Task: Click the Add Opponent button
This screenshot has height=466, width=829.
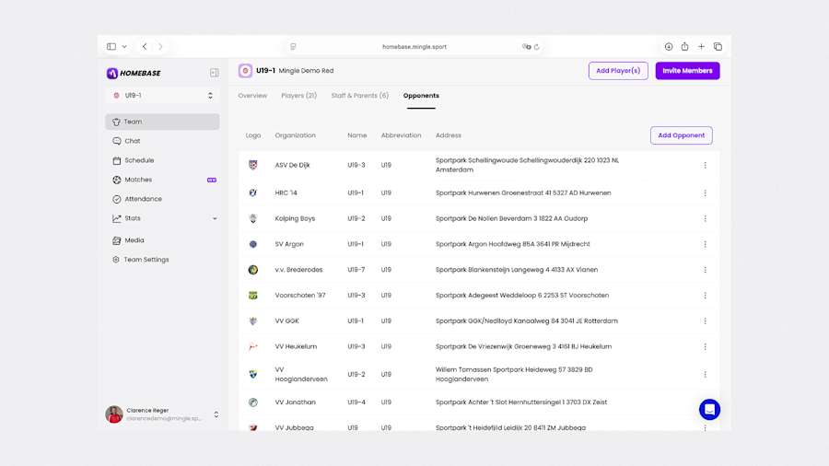Action: point(681,135)
